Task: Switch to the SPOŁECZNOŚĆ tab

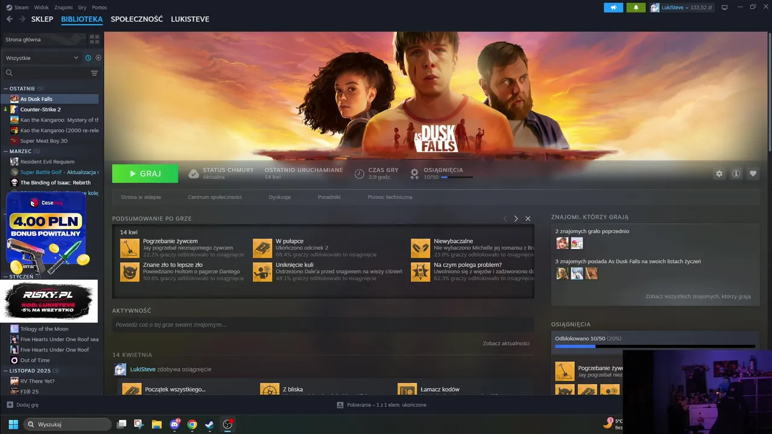Action: tap(137, 19)
